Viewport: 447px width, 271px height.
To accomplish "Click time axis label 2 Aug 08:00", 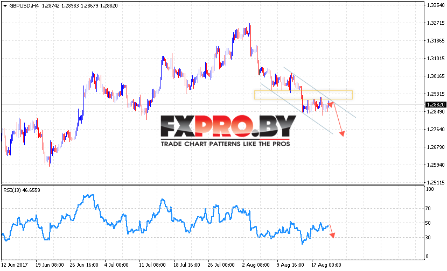I will pos(256,265).
